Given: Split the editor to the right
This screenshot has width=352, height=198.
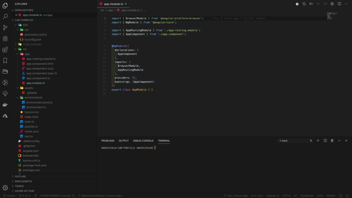Looking at the screenshot, I should [339, 4].
